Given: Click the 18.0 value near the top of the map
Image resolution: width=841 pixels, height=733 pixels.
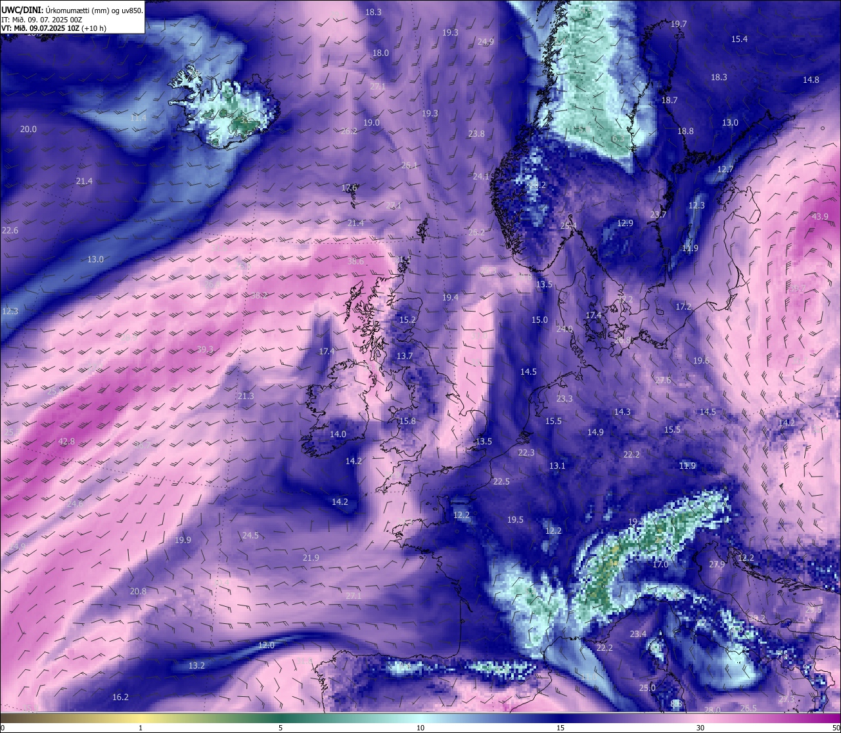Looking at the screenshot, I should (x=380, y=53).
